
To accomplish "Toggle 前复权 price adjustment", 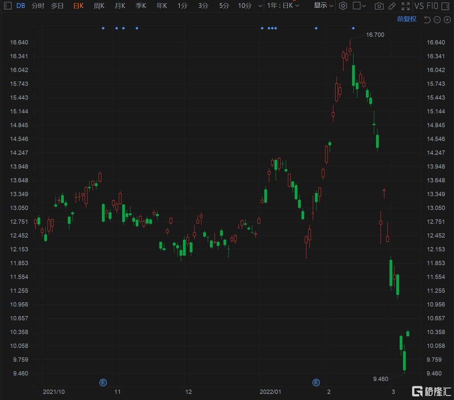I will (x=406, y=19).
